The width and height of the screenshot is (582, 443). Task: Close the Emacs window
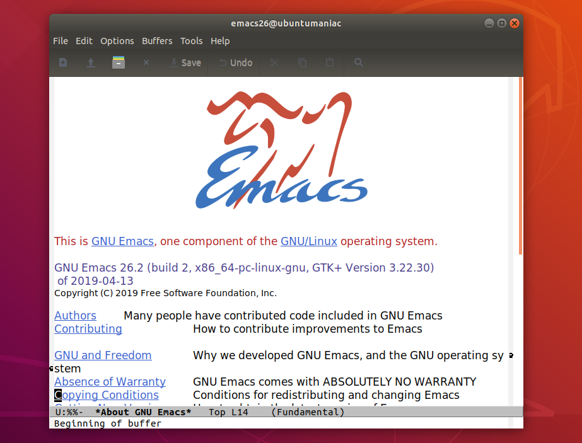[x=515, y=23]
